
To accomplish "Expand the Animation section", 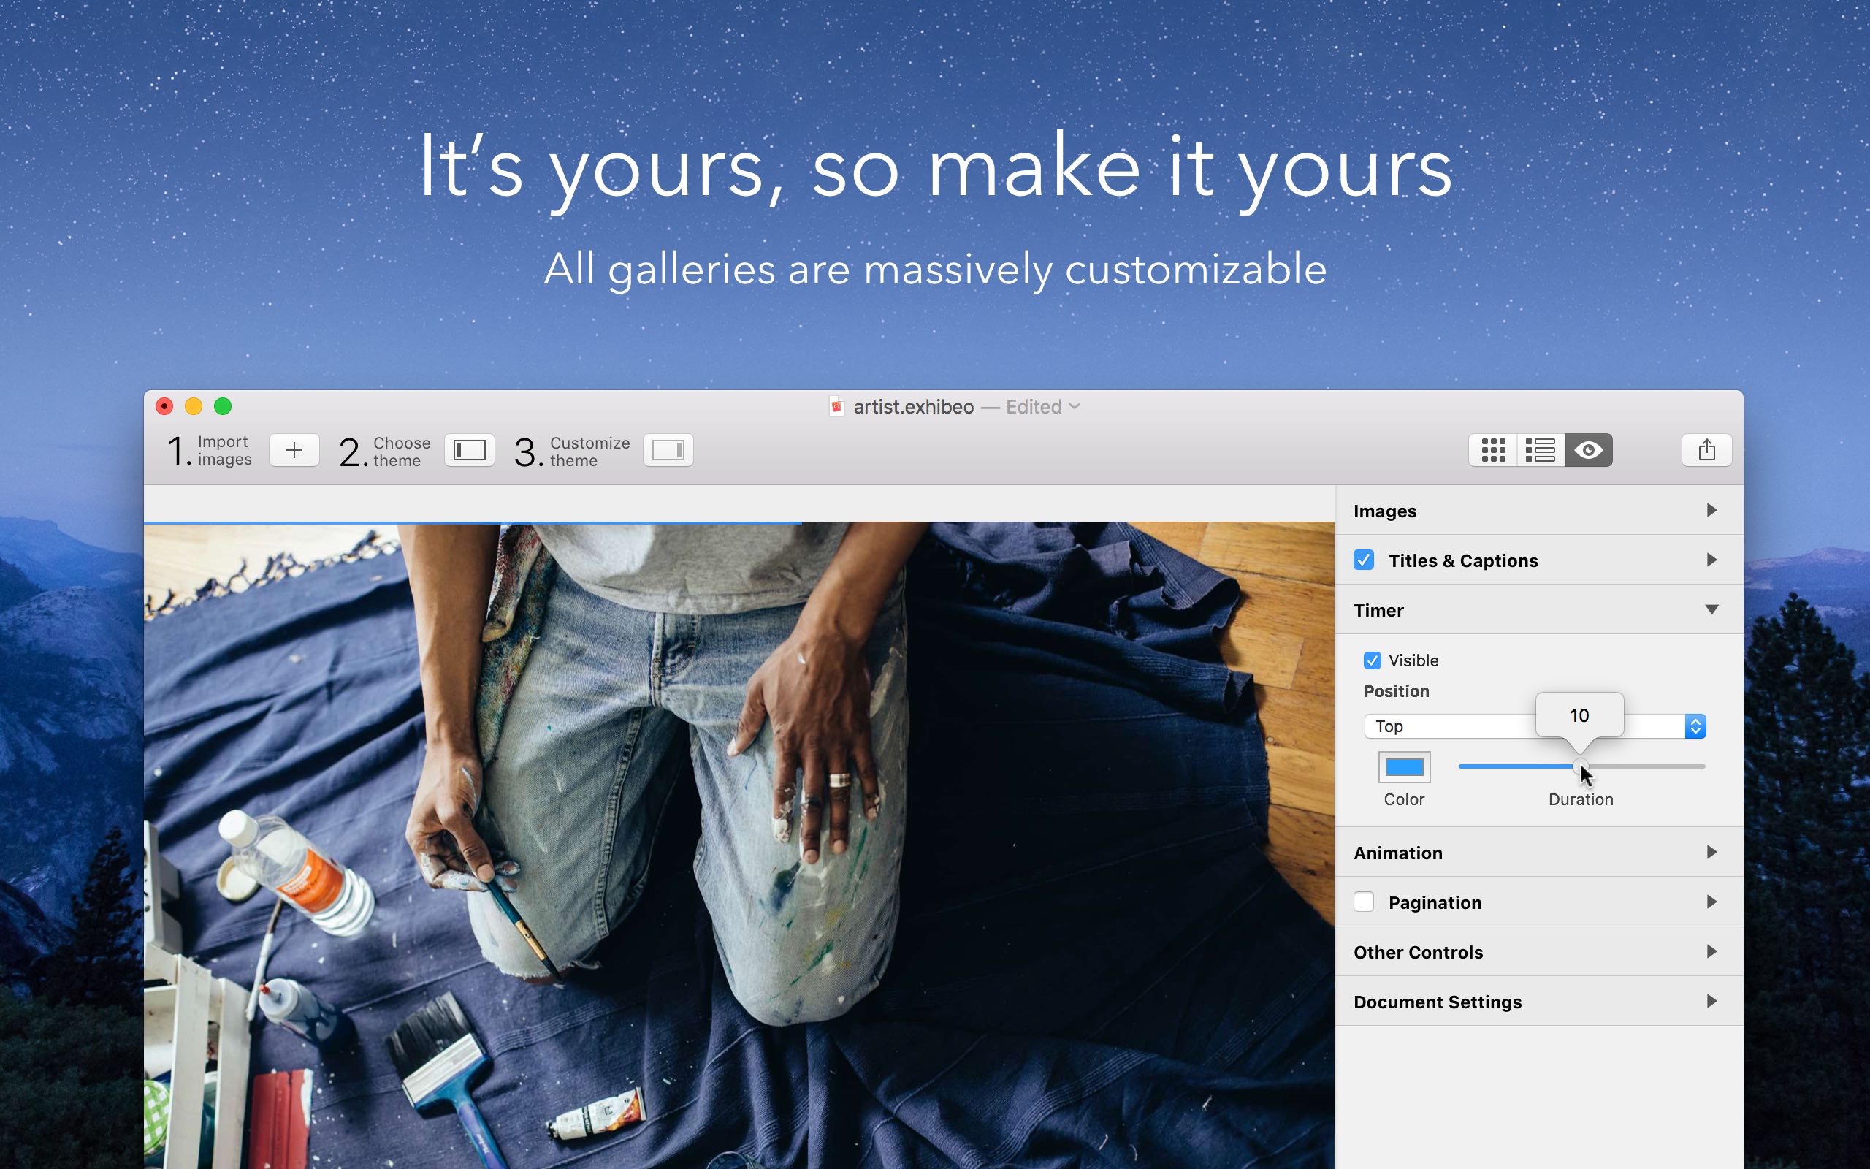I will coord(1538,852).
